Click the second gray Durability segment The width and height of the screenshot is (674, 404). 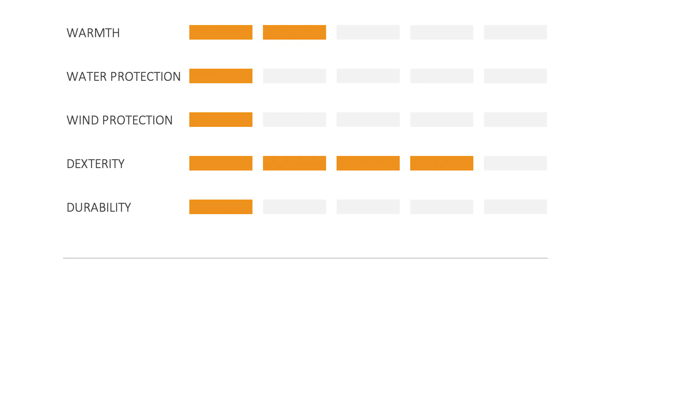tap(295, 207)
